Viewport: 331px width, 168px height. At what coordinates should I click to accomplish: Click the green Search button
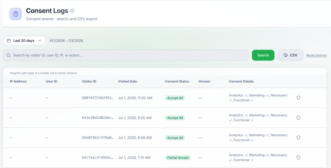(263, 55)
